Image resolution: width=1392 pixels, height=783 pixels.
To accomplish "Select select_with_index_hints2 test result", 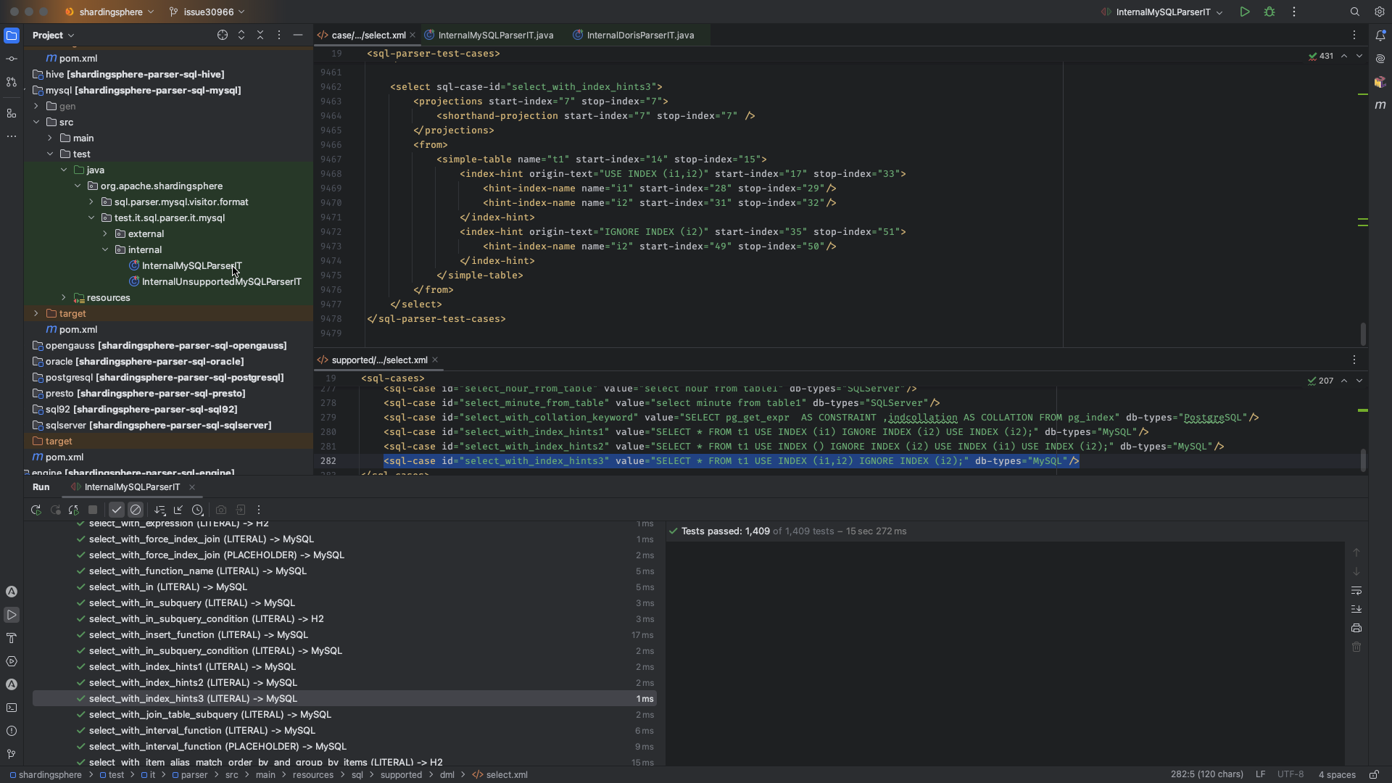I will point(193,683).
